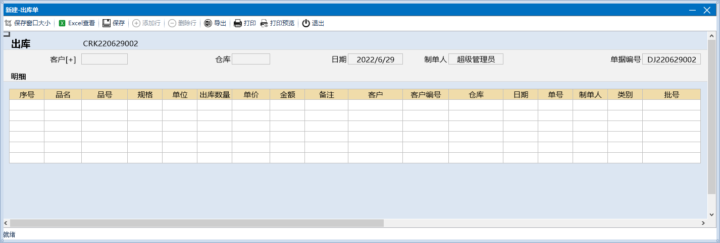Click the first empty cell under 序号
This screenshot has height=243, width=720.
coord(27,105)
